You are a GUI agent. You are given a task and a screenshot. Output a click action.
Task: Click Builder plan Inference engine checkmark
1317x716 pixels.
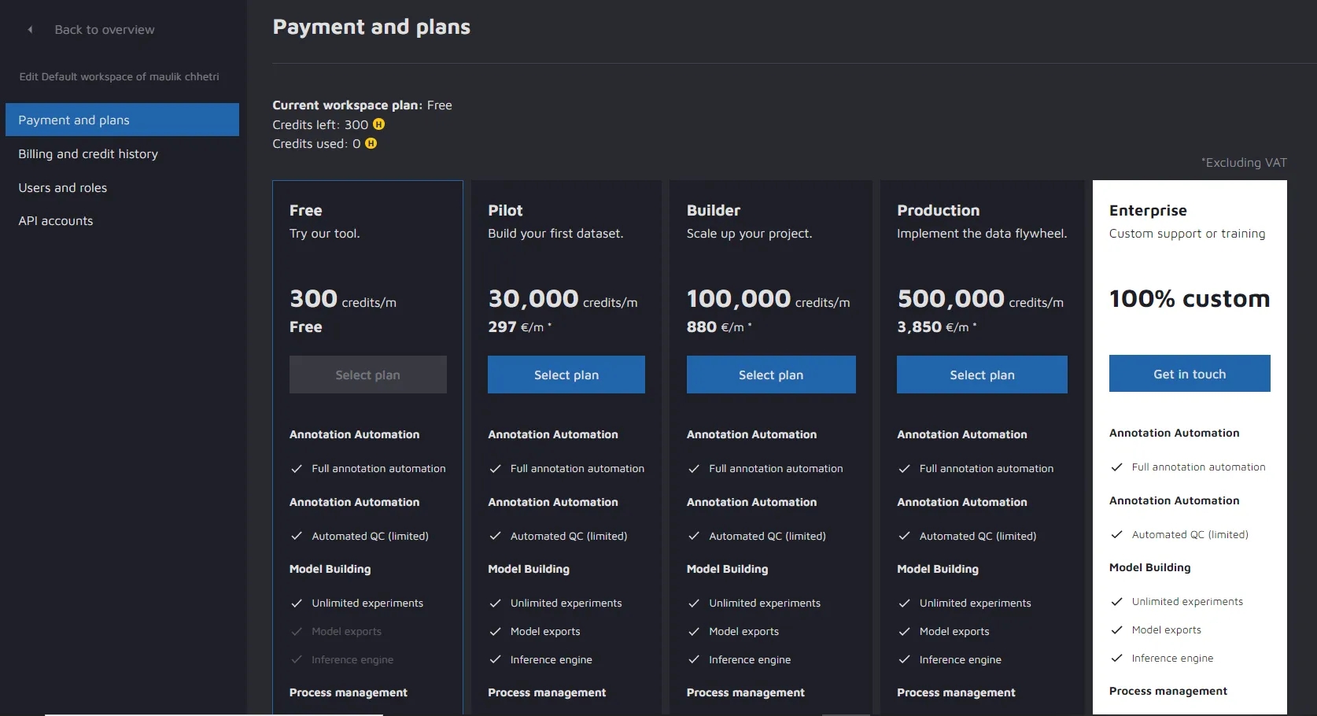pos(694,659)
